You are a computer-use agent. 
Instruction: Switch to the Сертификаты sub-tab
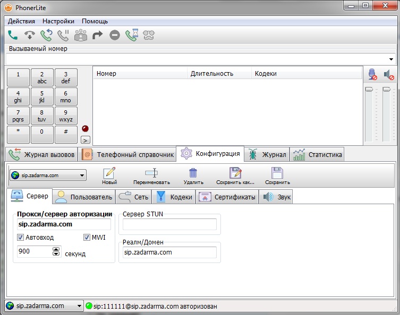click(227, 197)
